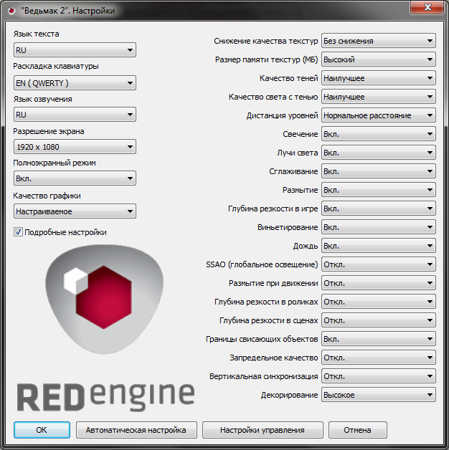The height and width of the screenshot is (450, 449).
Task: Open Настройки управления
Action: click(263, 430)
